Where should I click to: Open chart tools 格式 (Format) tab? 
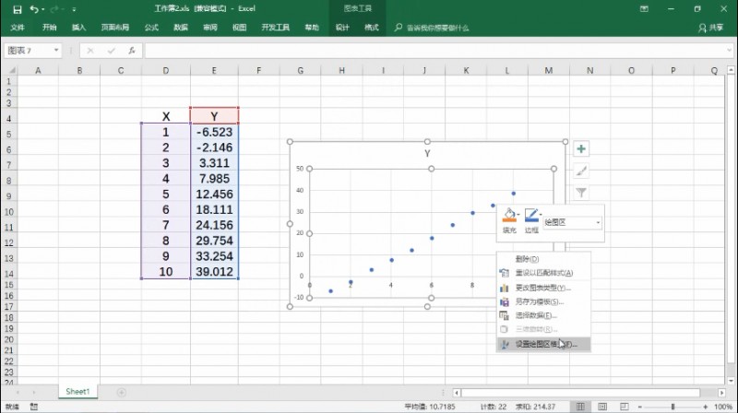coord(372,28)
